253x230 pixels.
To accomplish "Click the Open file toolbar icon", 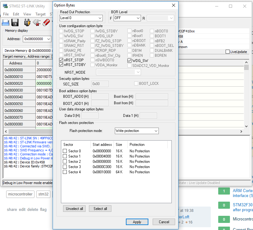I will [6, 23].
